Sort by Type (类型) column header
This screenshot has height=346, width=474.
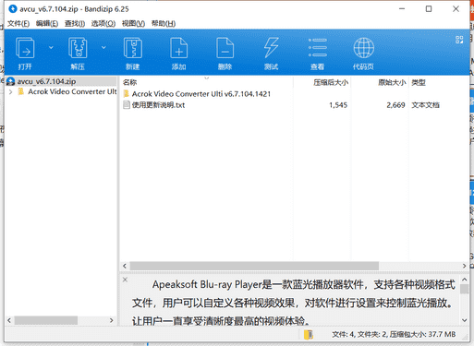(x=419, y=82)
